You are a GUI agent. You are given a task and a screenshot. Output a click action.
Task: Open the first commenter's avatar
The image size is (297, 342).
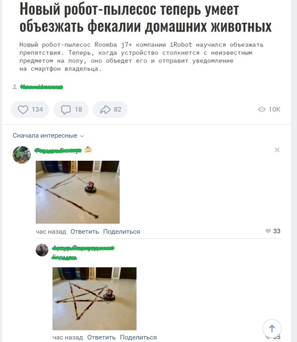pos(21,155)
